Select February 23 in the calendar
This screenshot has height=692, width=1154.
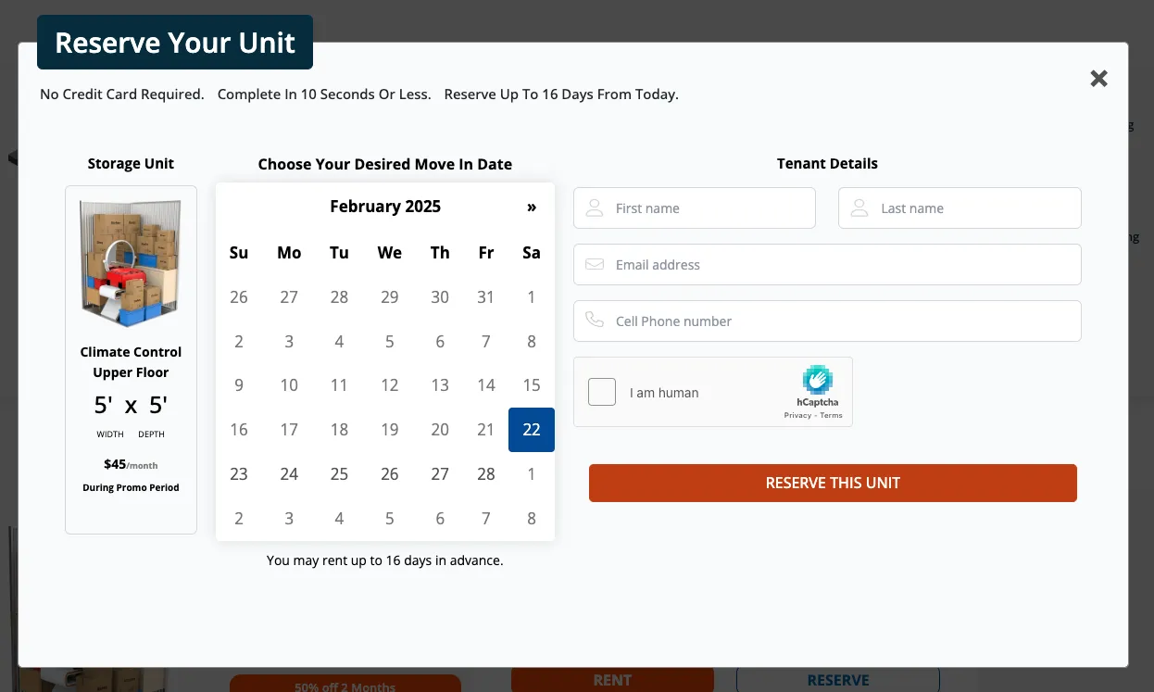pos(239,474)
